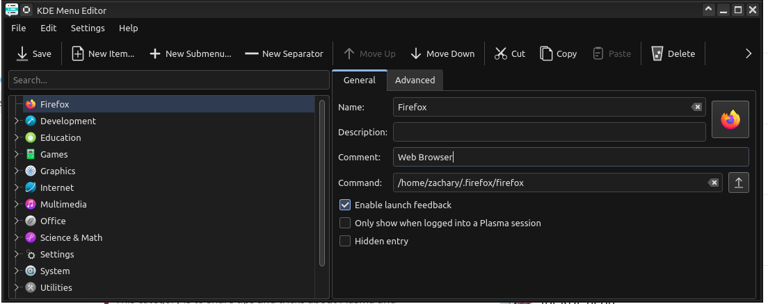Expand the Multimedia category
This screenshot has width=768, height=304.
tap(17, 204)
